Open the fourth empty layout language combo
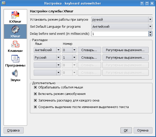 coord(47,73)
